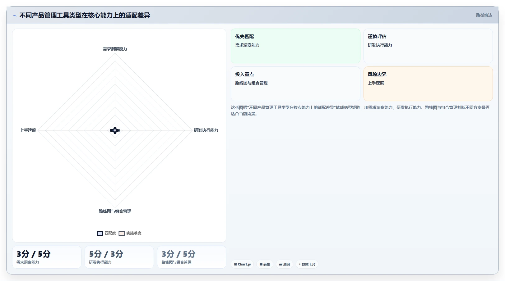Click the 上手速度 radar axis label
The width and height of the screenshot is (505, 281).
pos(28,130)
